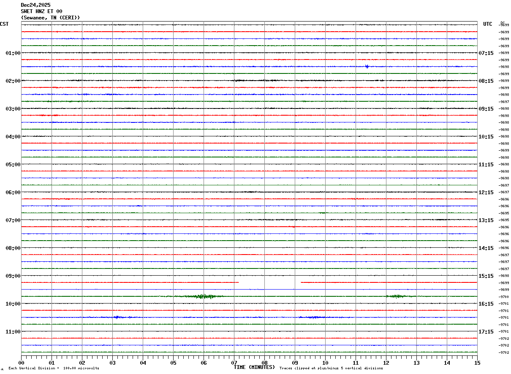Viewport: 511px width, 374px height.
Task: Select the 15 minute mark on x-axis
Action: pos(477,363)
